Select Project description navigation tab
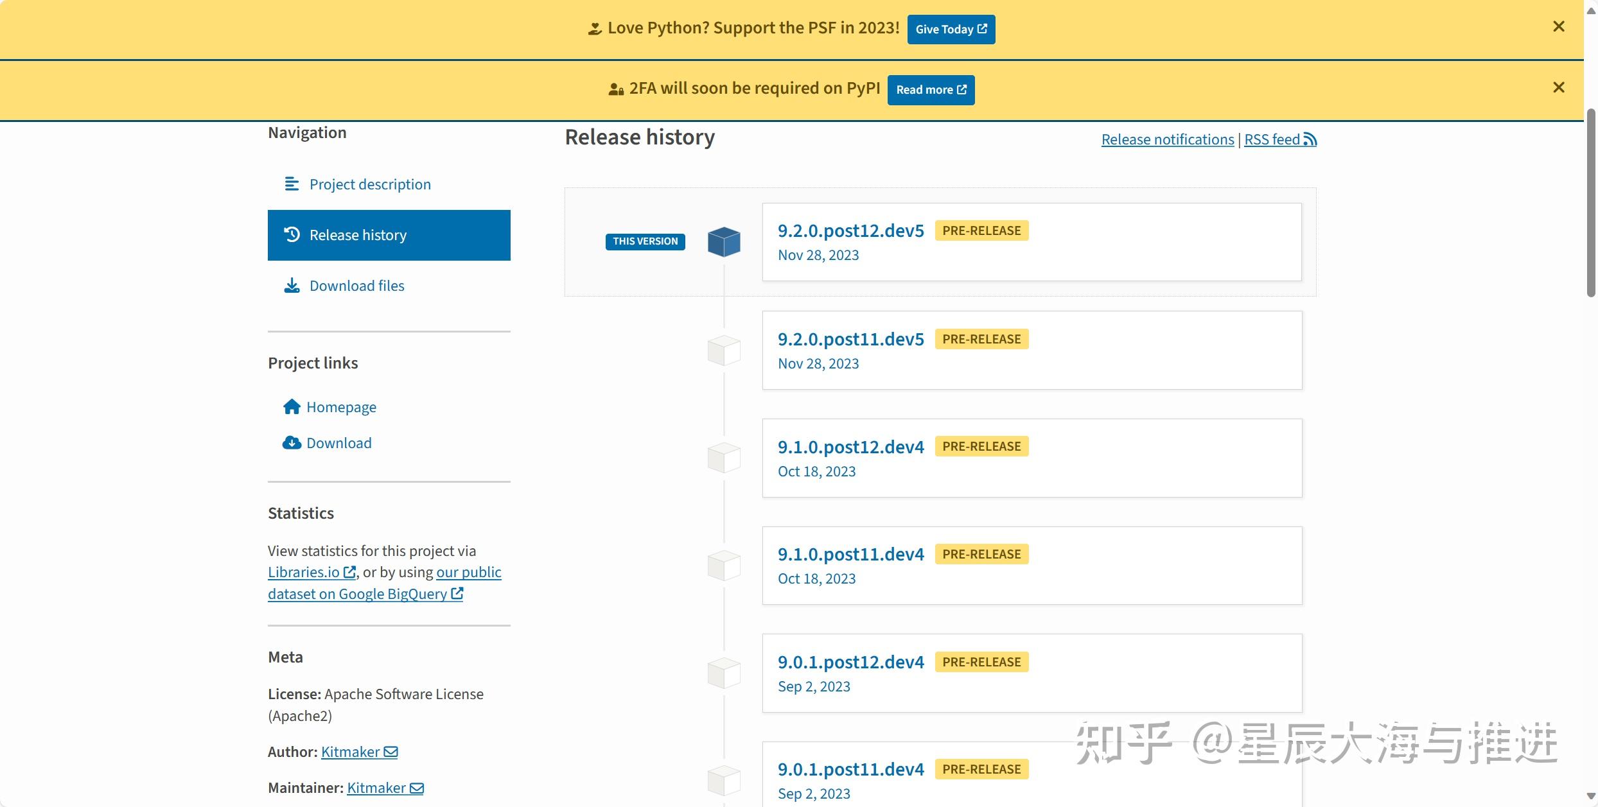1598x807 pixels. pyautogui.click(x=369, y=184)
